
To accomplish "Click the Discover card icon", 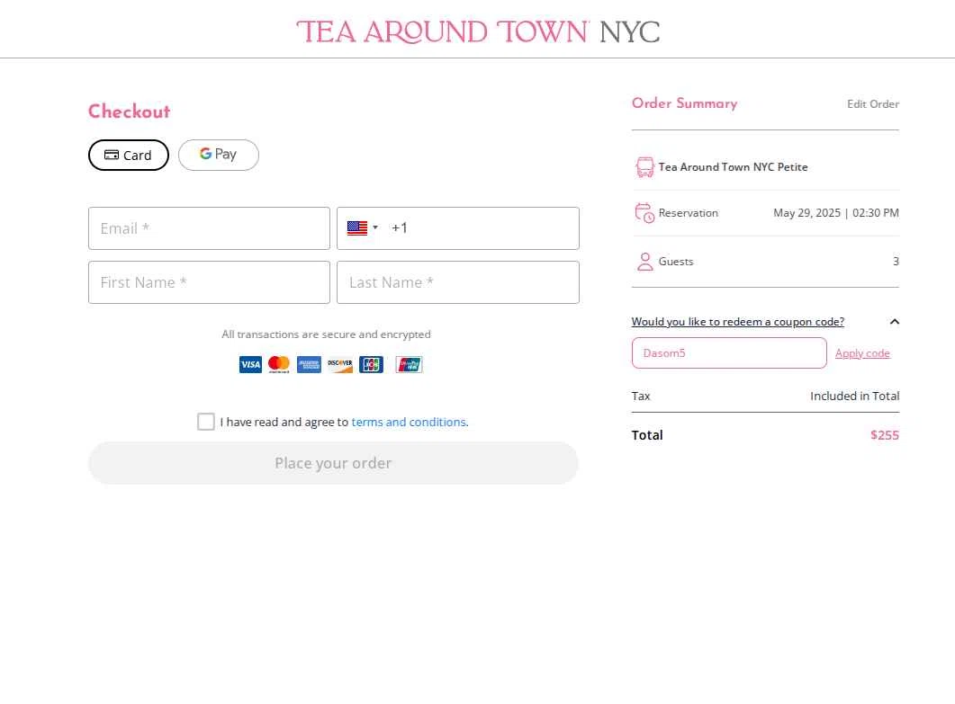I will (x=340, y=364).
